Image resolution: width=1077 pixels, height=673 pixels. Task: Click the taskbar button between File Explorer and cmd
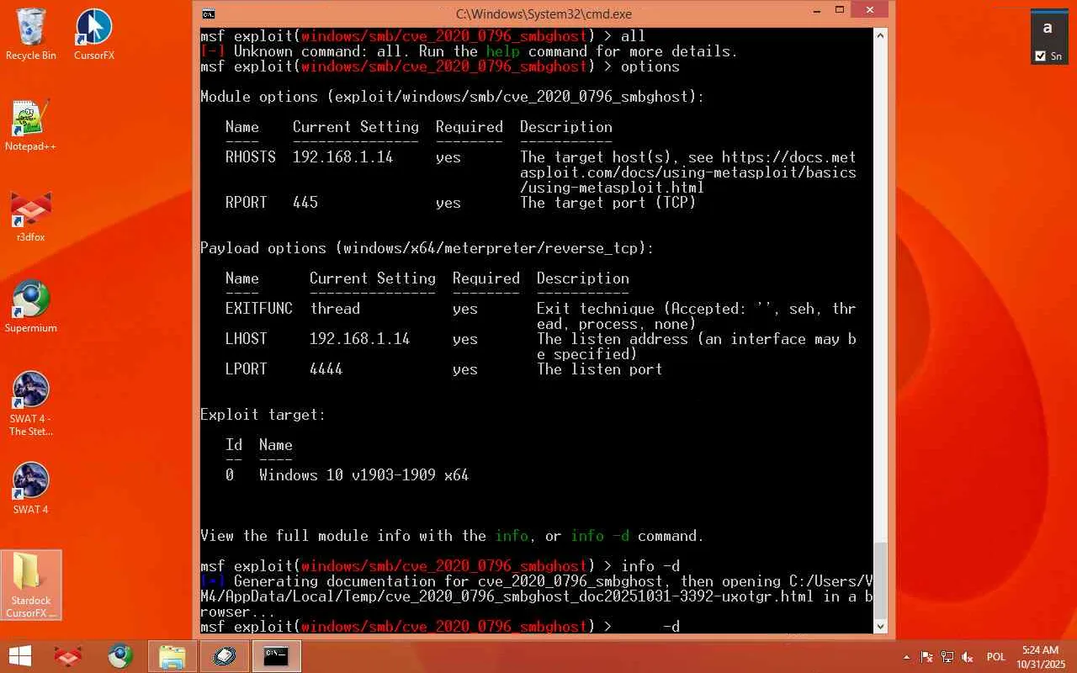click(x=225, y=656)
